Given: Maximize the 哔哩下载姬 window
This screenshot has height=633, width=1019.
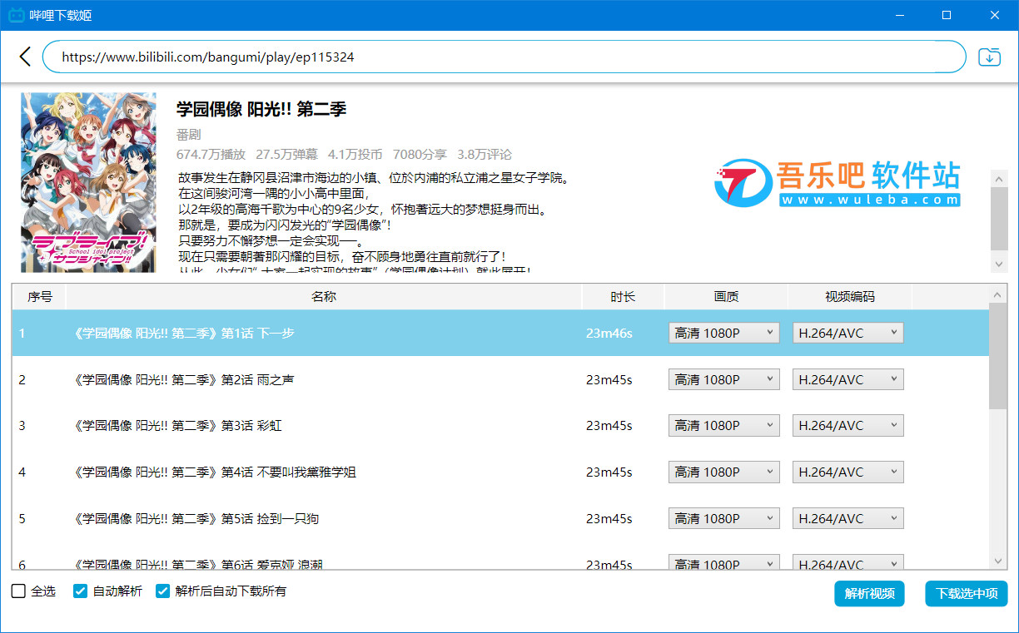Looking at the screenshot, I should click(x=947, y=15).
